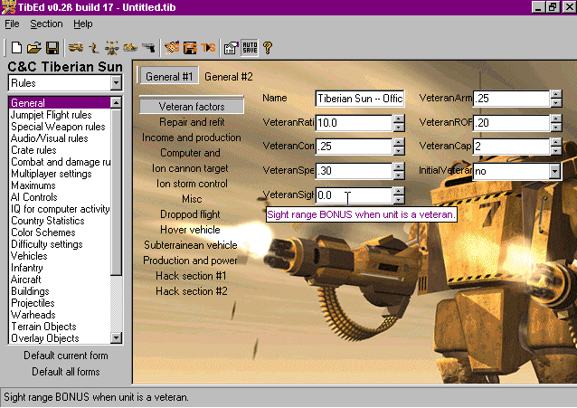
Task: Select Country Statistics in the list
Action: 60,221
